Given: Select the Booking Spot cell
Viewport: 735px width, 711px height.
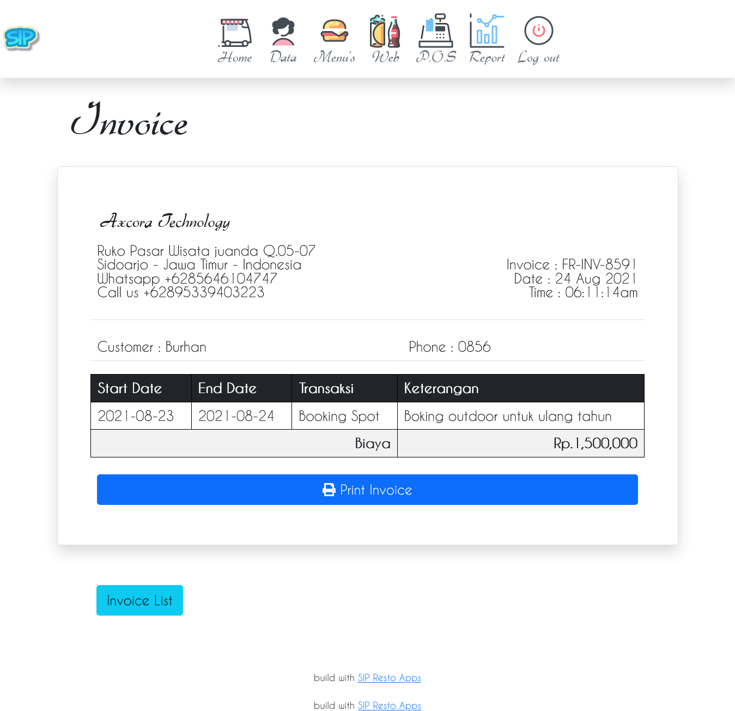Looking at the screenshot, I should [345, 416].
